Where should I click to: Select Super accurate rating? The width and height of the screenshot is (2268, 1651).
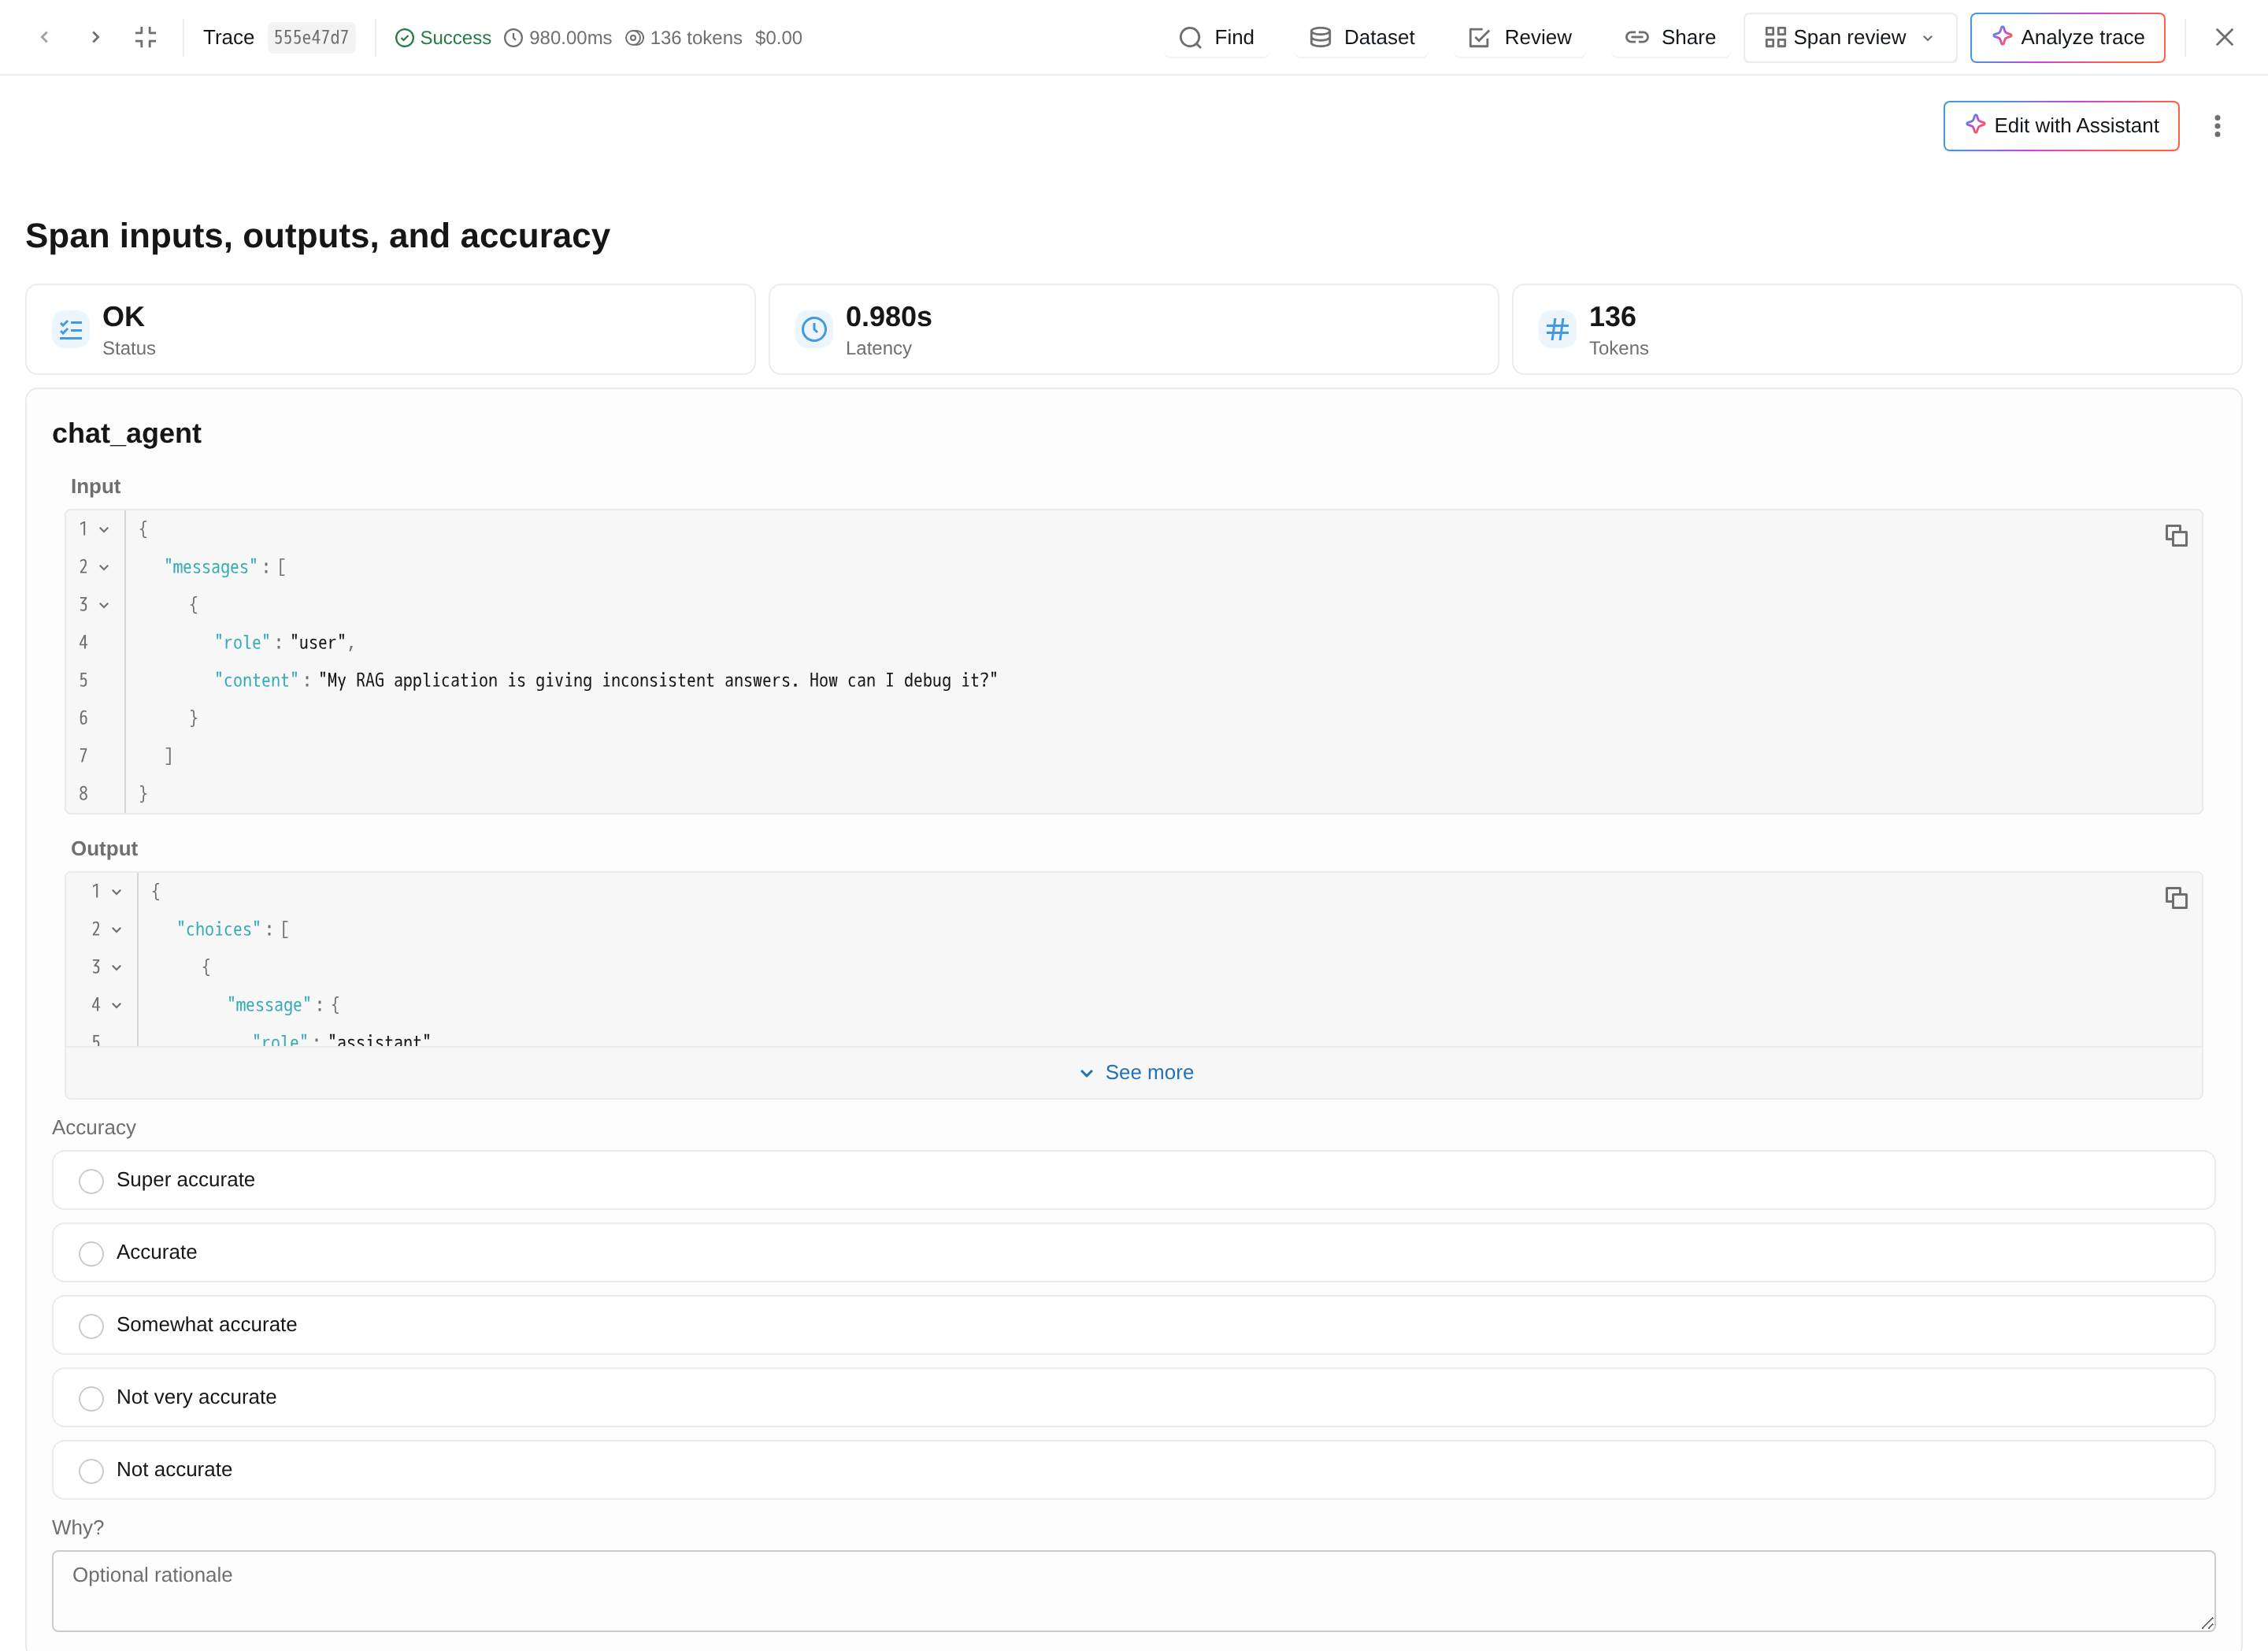1133,1180
